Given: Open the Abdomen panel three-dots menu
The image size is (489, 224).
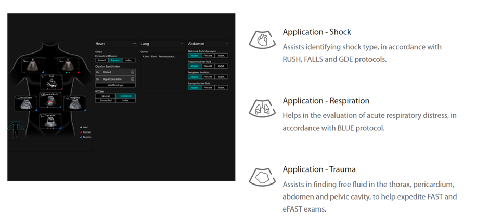Looking at the screenshot, I should pos(227,44).
